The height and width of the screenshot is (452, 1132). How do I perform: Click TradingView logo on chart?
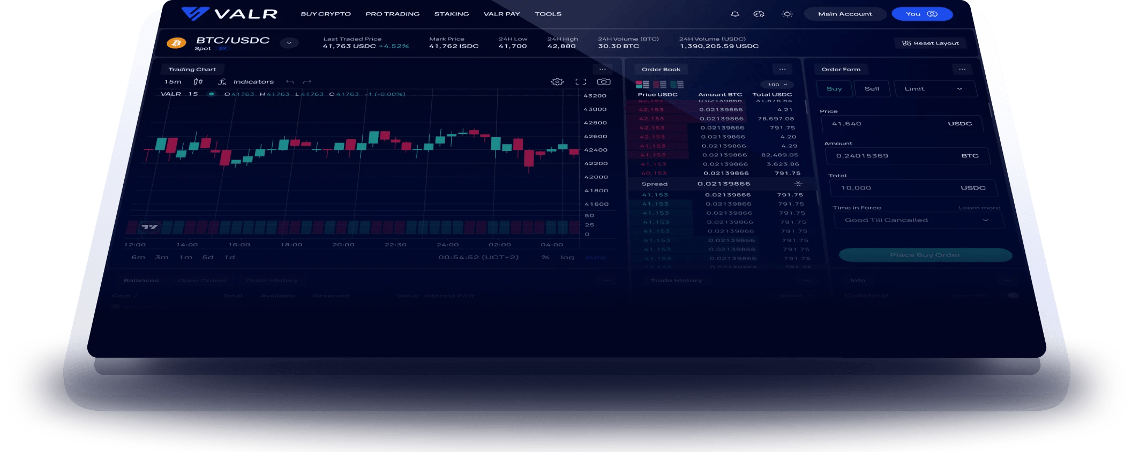point(149,227)
